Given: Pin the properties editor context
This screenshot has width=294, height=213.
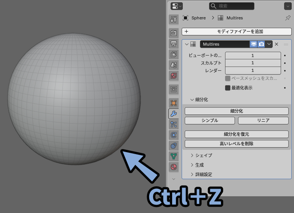Looking at the screenshot, I should coord(288,18).
